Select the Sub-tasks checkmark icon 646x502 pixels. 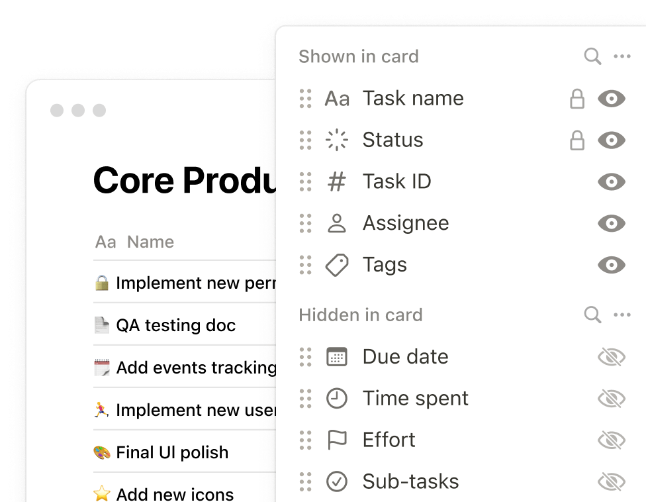(x=337, y=482)
